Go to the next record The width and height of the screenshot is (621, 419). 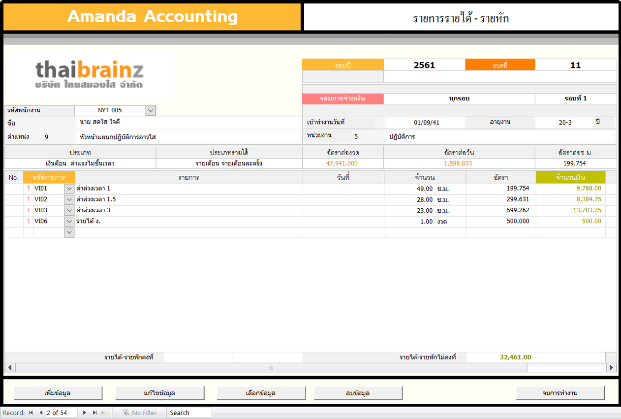tap(85, 413)
